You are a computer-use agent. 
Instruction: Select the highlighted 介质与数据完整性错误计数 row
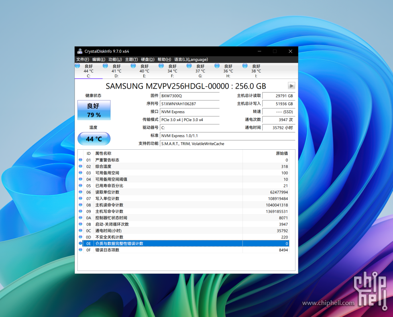pos(186,243)
